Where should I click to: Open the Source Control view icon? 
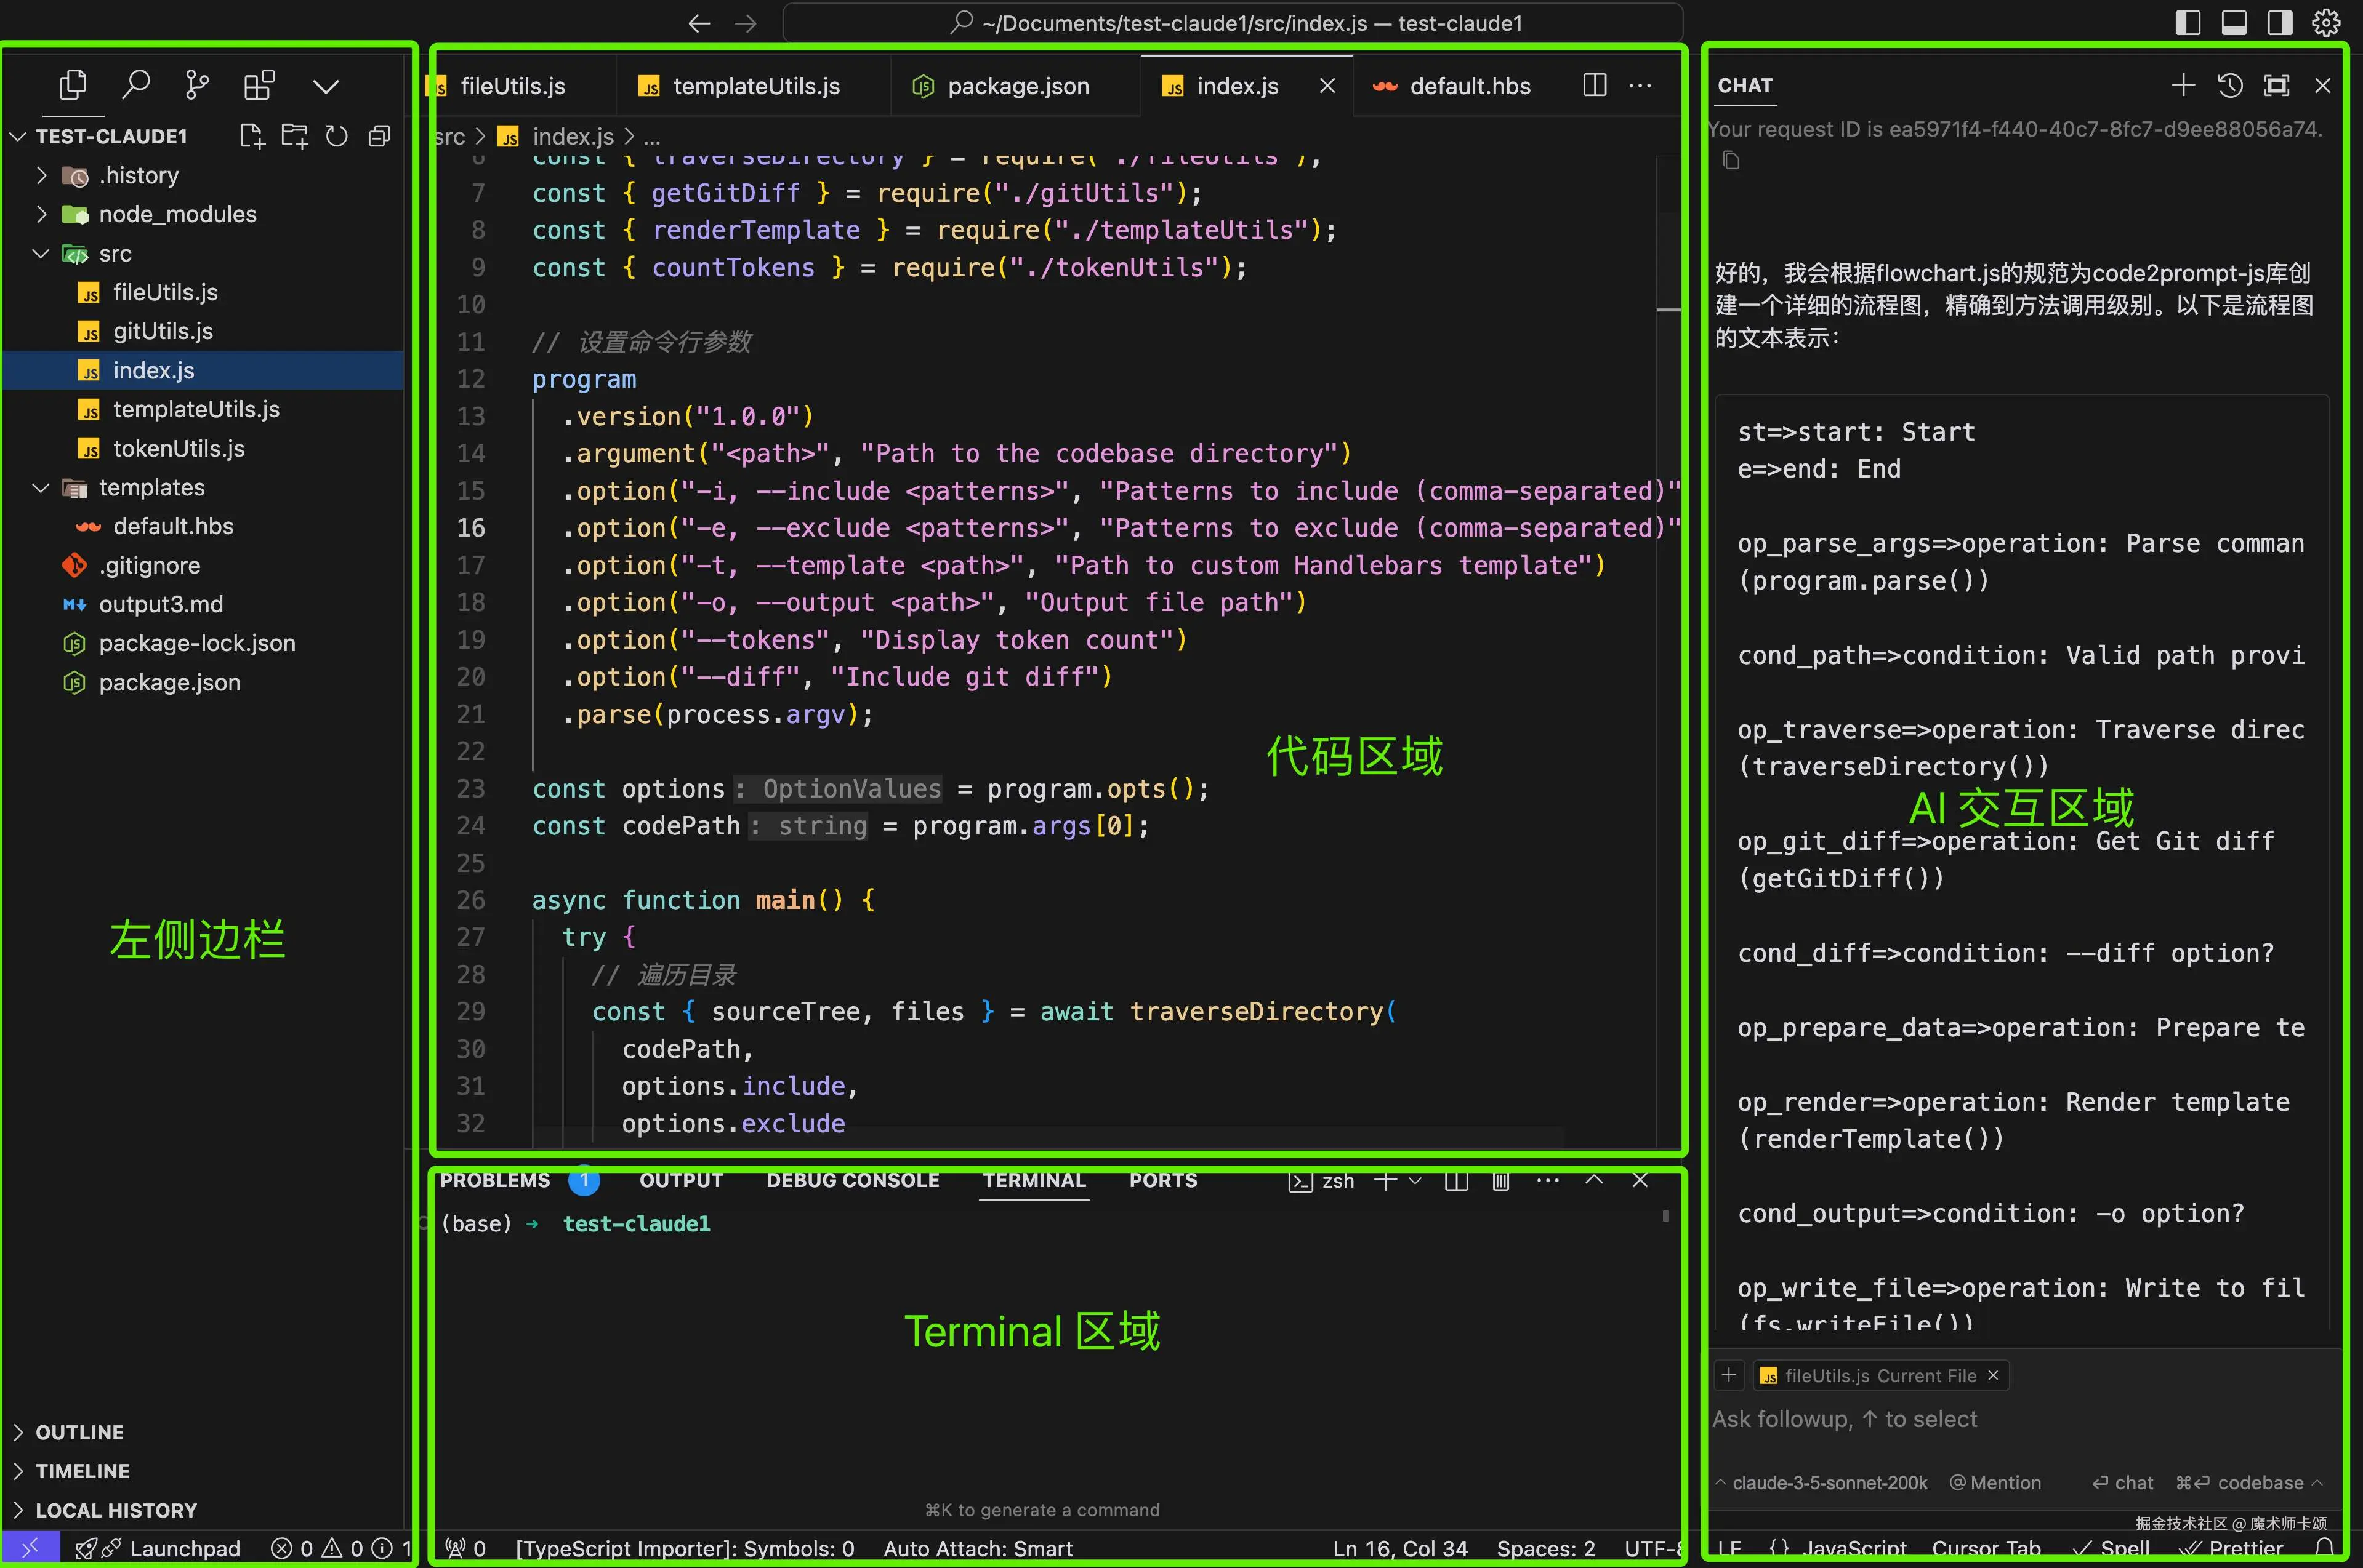click(197, 85)
